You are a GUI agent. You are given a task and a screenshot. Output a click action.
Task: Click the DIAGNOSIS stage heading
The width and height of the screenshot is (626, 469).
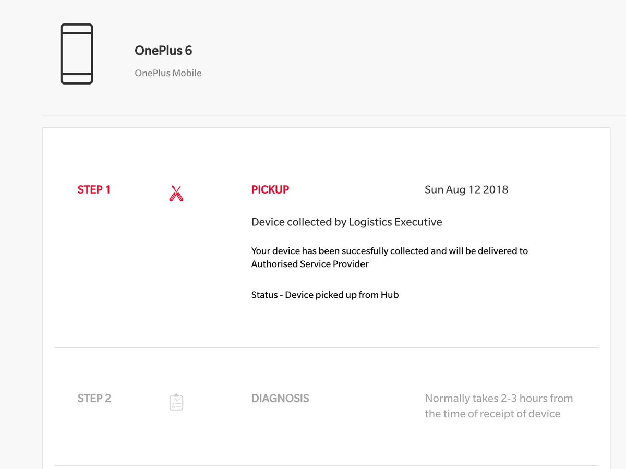280,399
